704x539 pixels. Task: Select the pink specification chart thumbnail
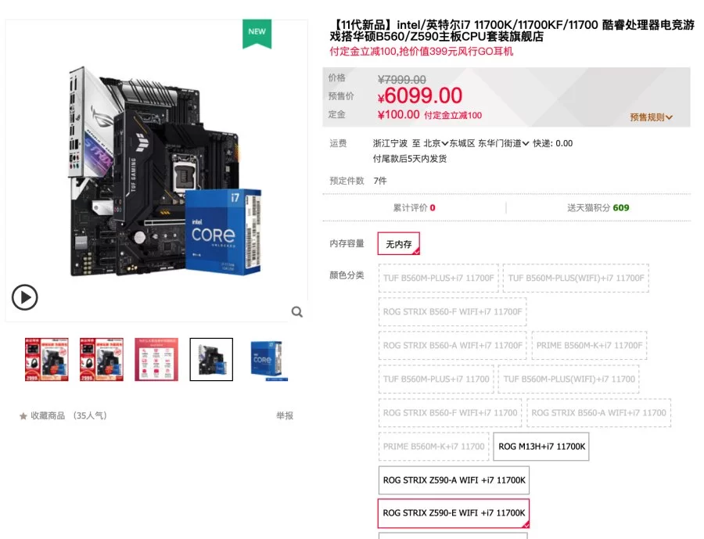[x=156, y=359]
